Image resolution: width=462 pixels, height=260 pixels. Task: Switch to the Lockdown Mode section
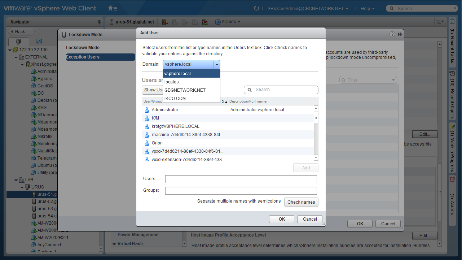point(83,48)
